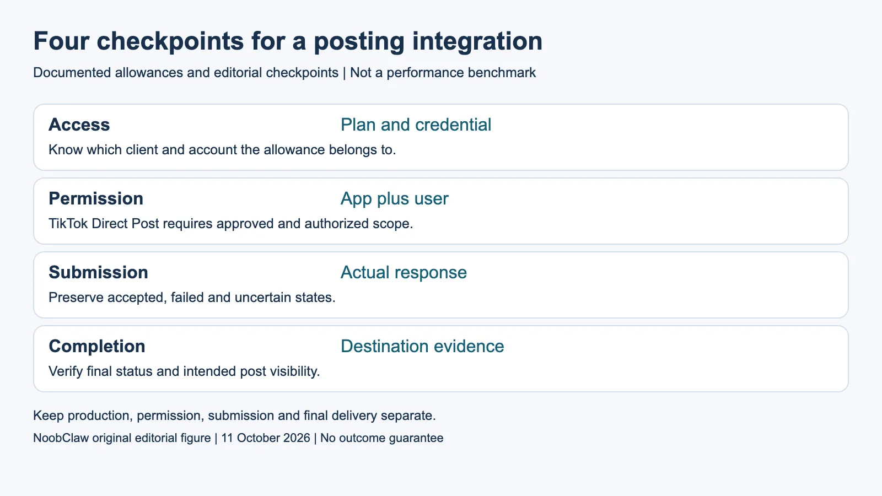The height and width of the screenshot is (496, 882).
Task: Click "Verify final status and intended post visibility."
Action: (x=184, y=371)
